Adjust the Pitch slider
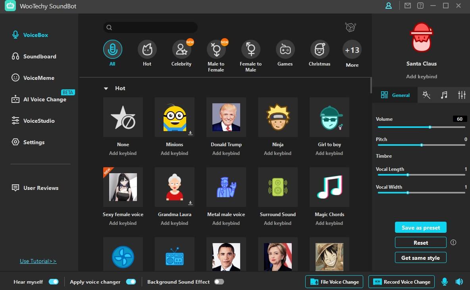Image resolution: width=470 pixels, height=290 pixels. (x=422, y=145)
